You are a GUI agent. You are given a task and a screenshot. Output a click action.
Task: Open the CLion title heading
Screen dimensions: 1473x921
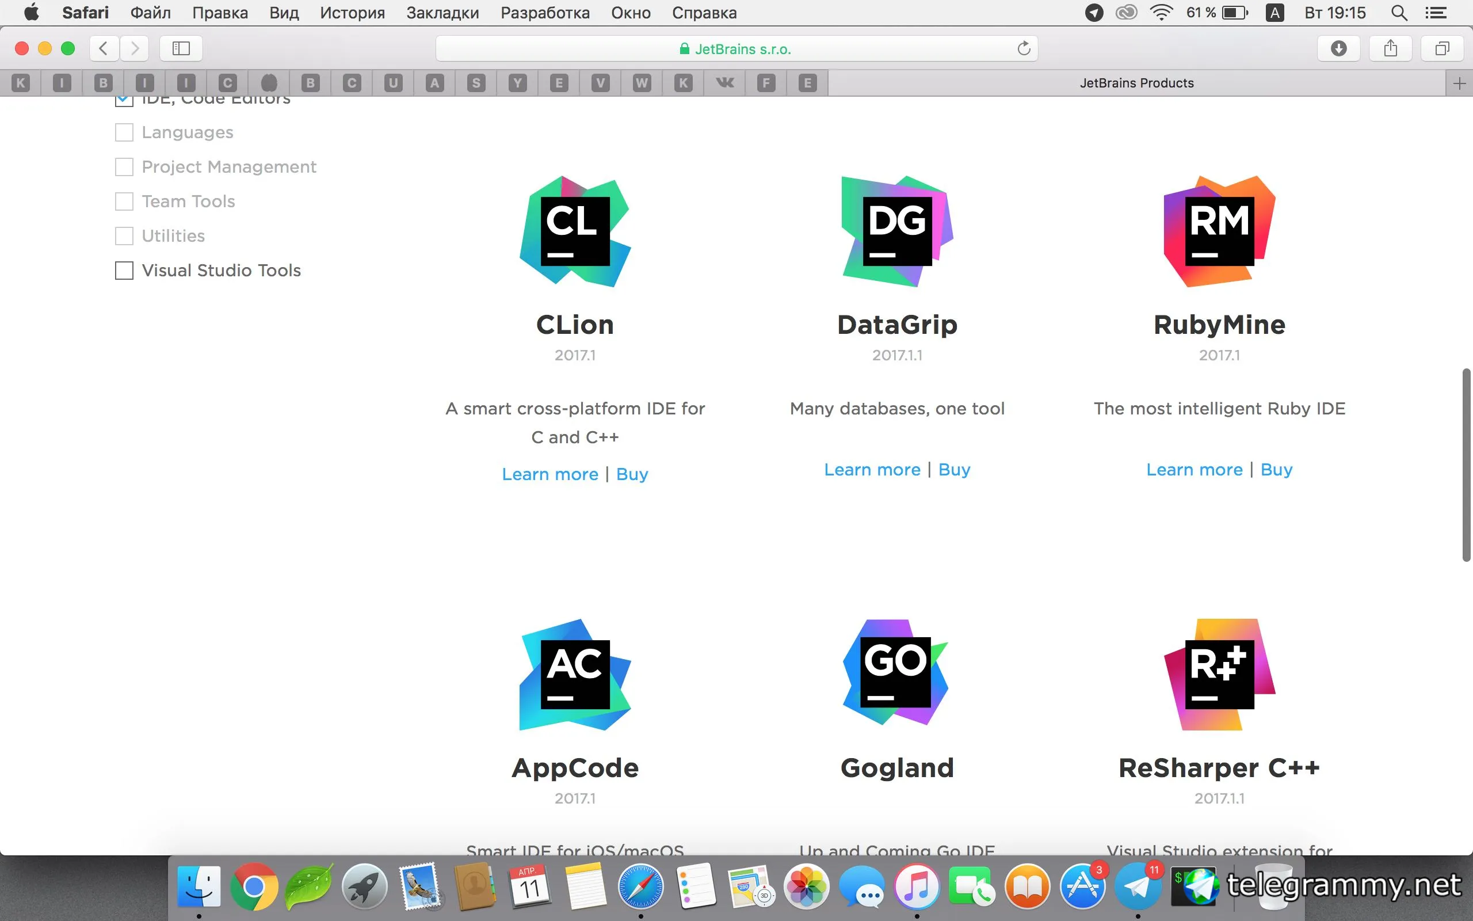575,325
